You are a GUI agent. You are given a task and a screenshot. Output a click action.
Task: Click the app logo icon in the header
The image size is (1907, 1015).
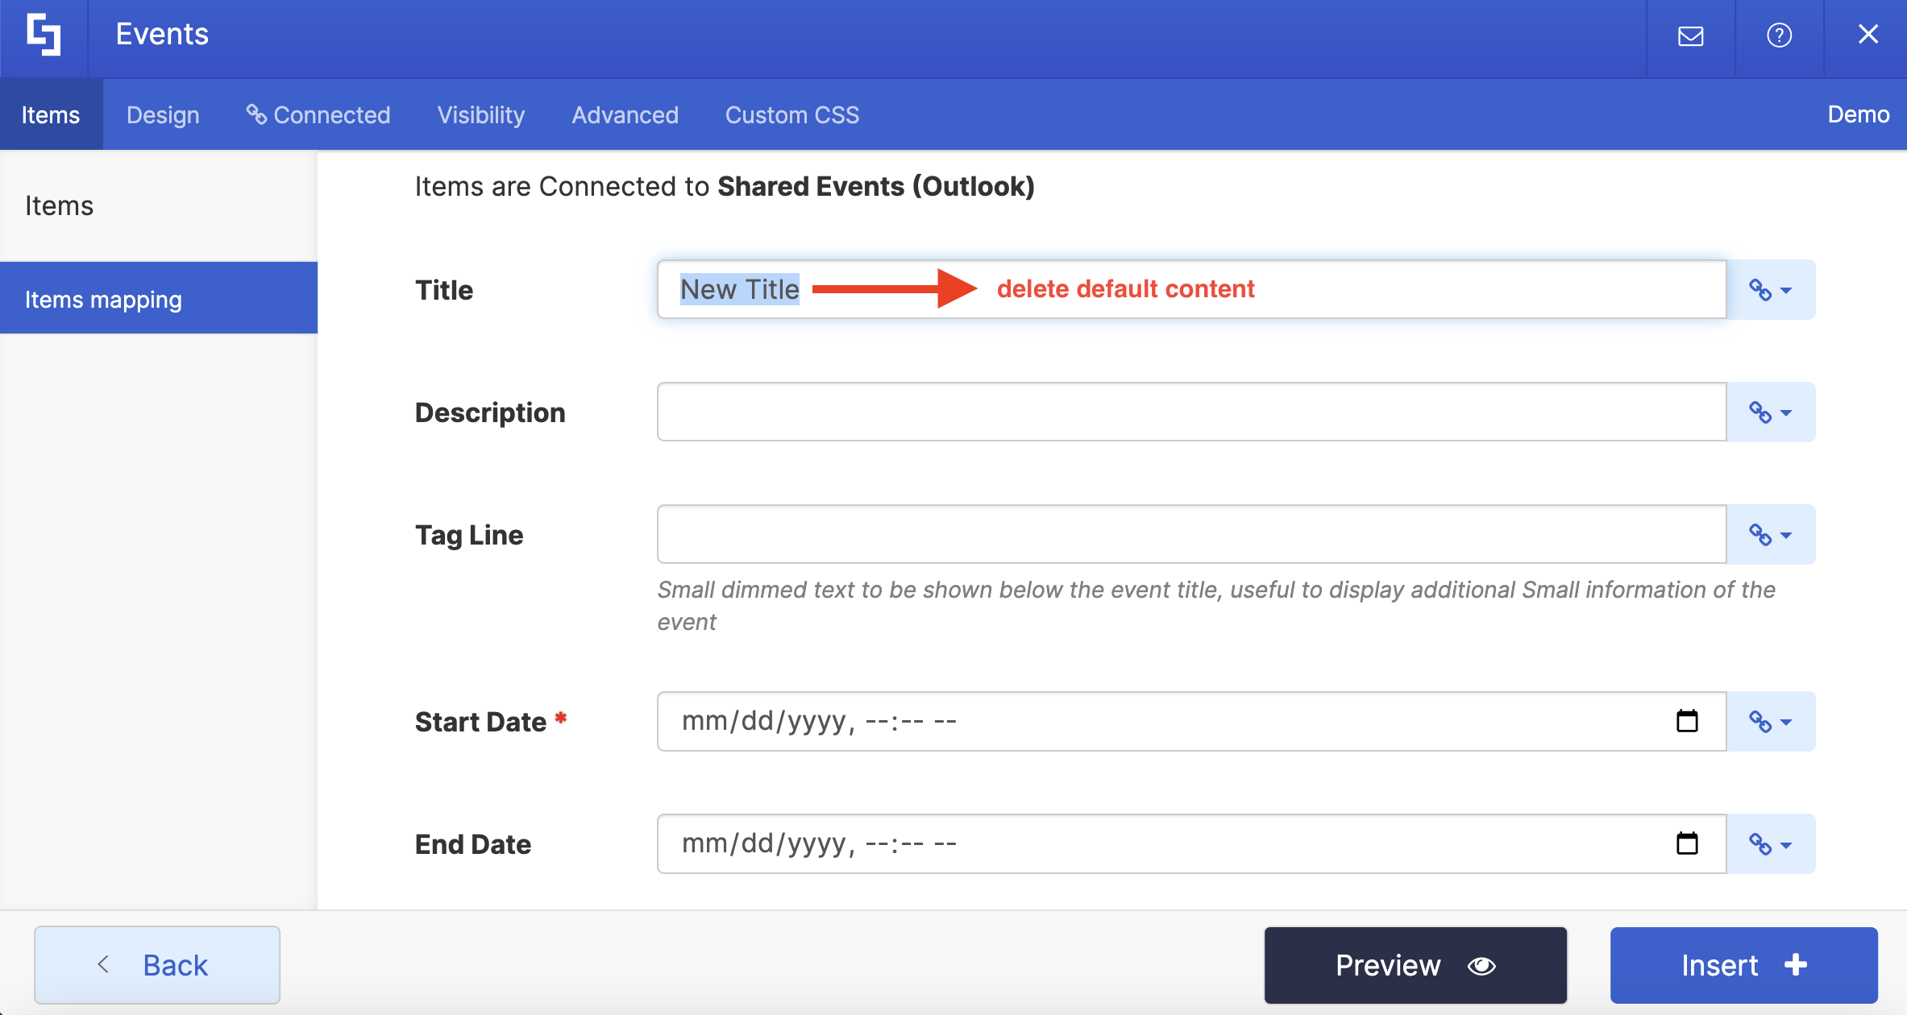(x=44, y=35)
